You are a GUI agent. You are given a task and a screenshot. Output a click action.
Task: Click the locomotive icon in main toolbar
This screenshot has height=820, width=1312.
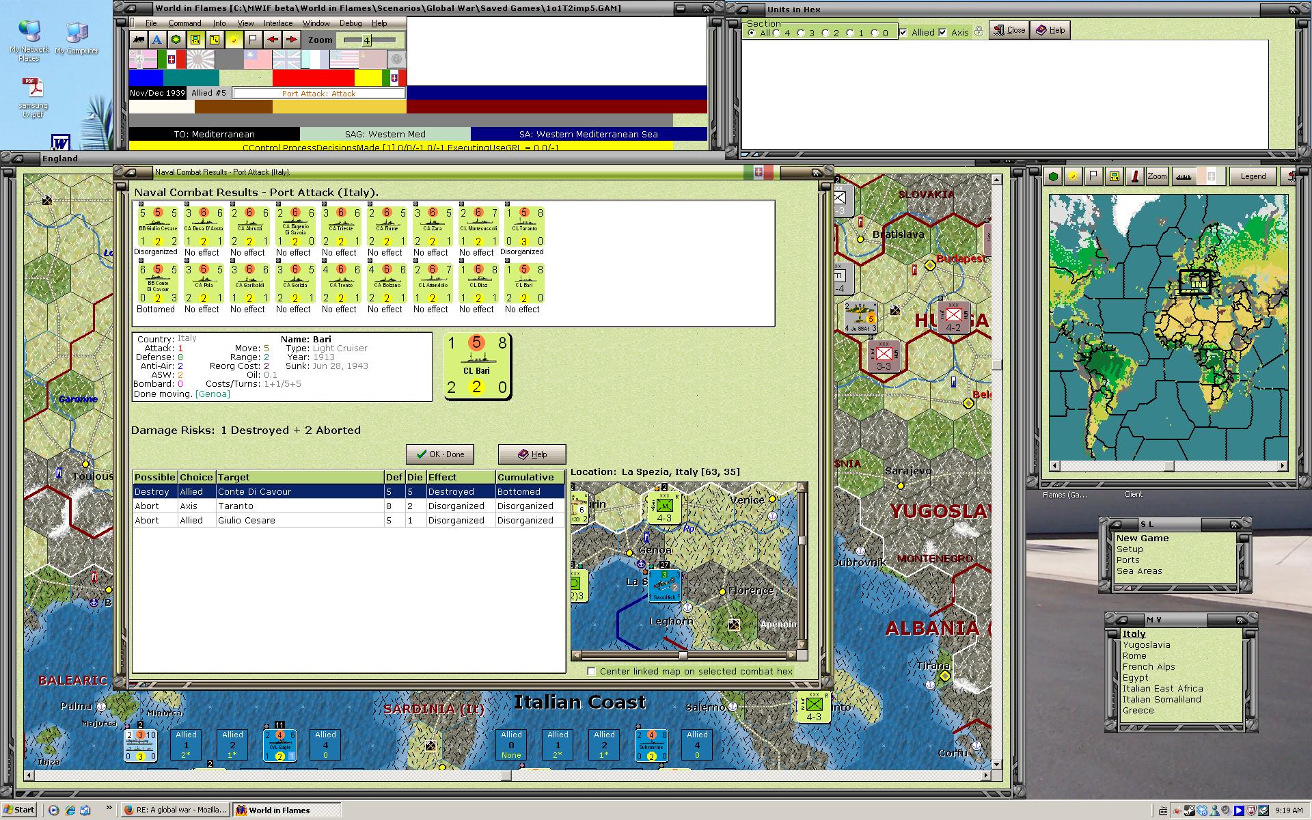138,40
